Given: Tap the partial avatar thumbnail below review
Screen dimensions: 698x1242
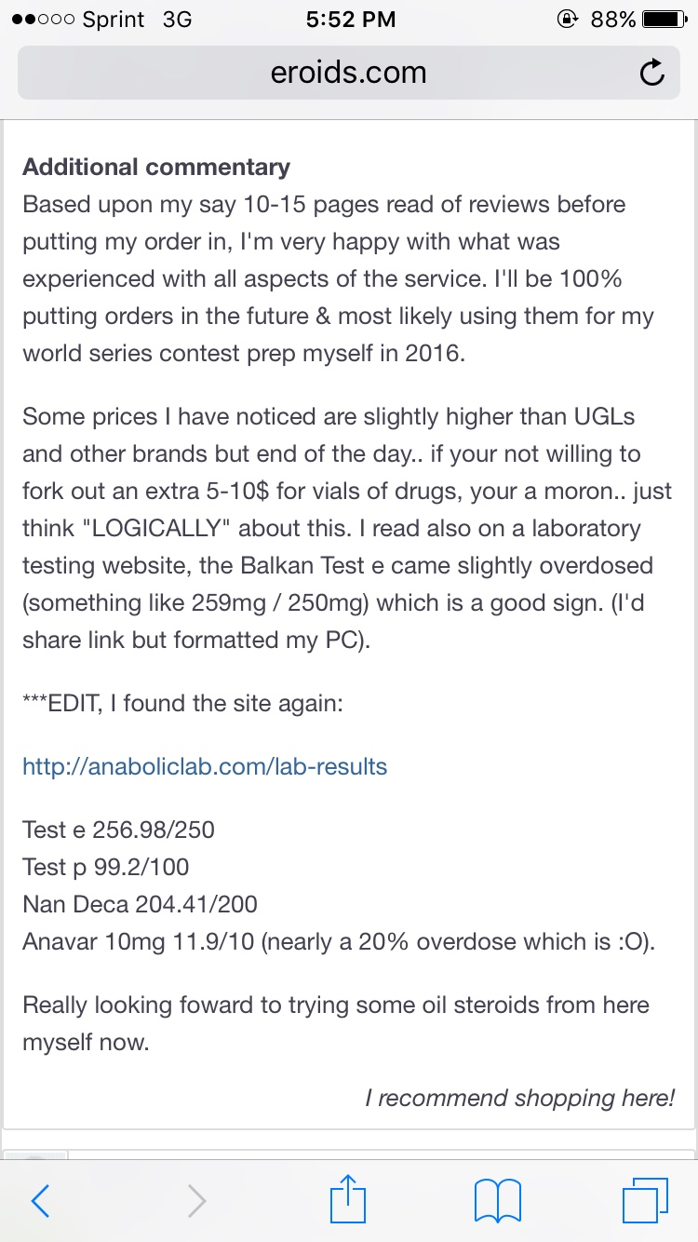Looking at the screenshot, I should [x=37, y=1156].
